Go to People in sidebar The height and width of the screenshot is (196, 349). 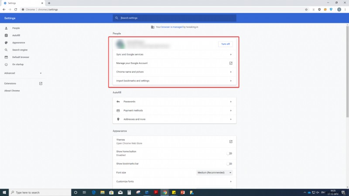click(x=16, y=28)
